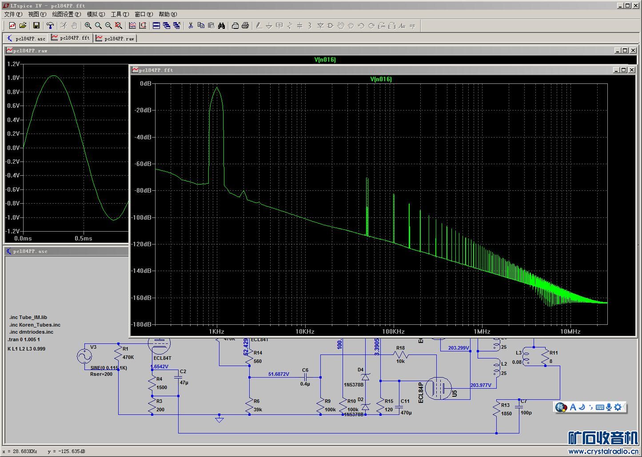Select the Capacitor component tool
The width and height of the screenshot is (642, 457).
[x=299, y=26]
